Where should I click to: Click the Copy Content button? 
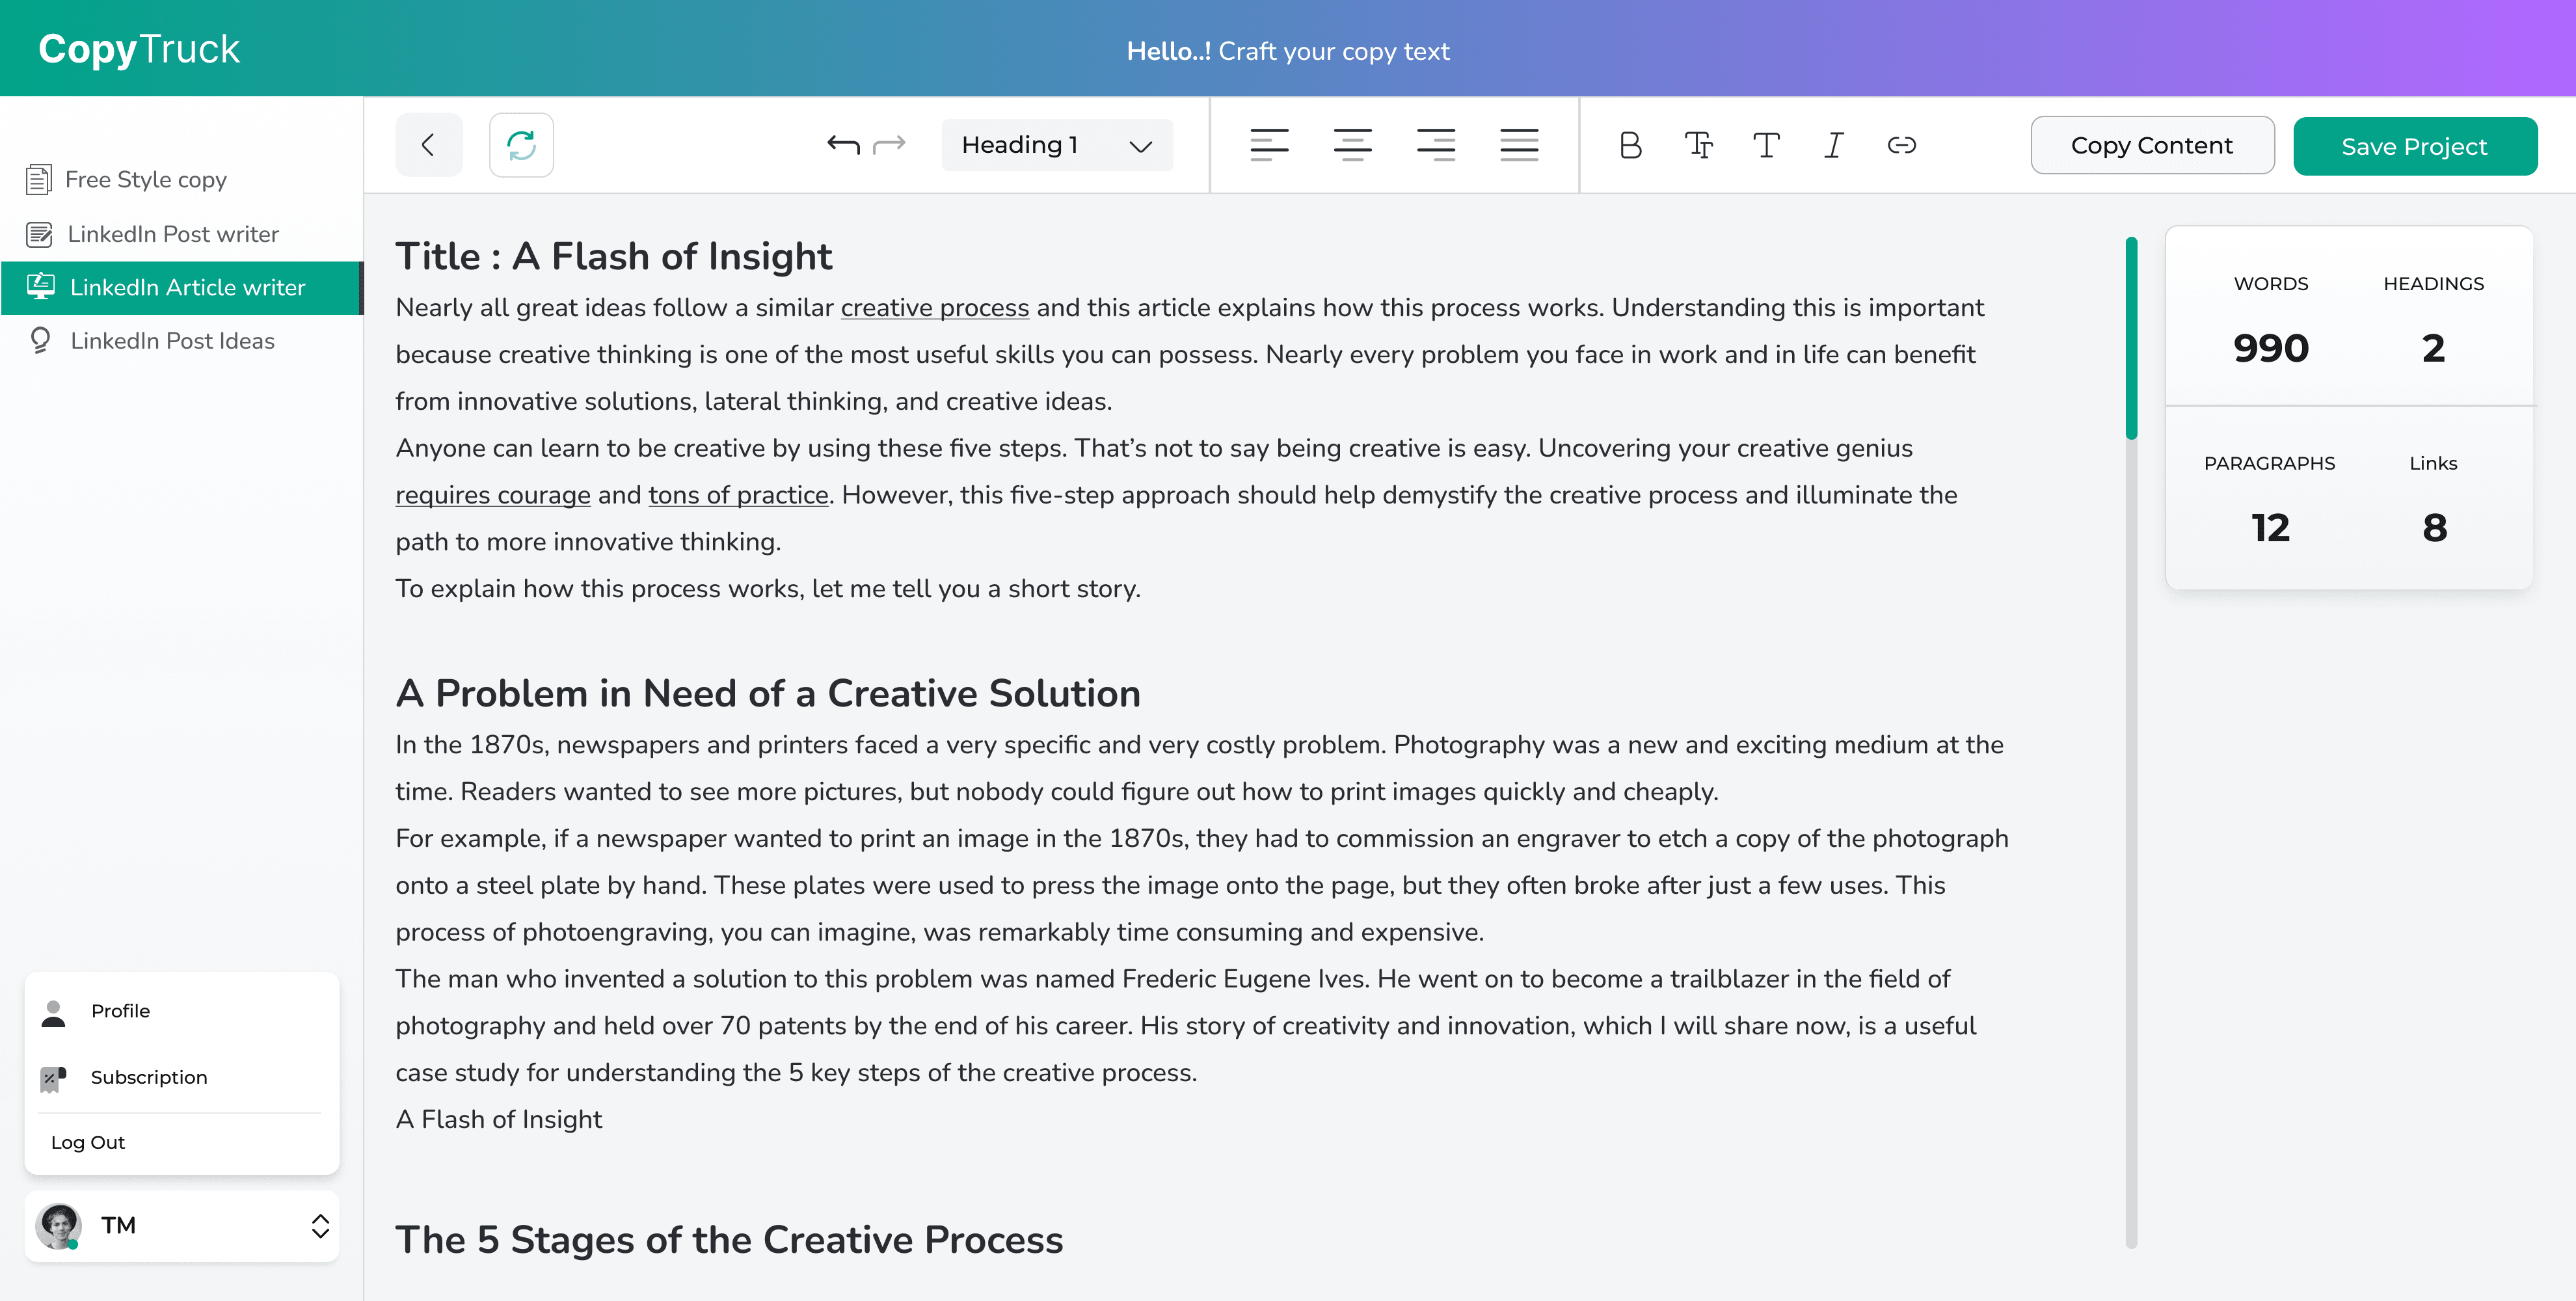click(x=2152, y=145)
